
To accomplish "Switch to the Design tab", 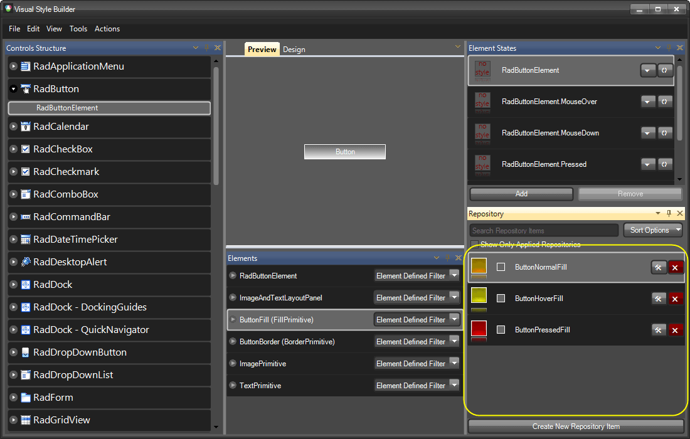I will point(294,49).
